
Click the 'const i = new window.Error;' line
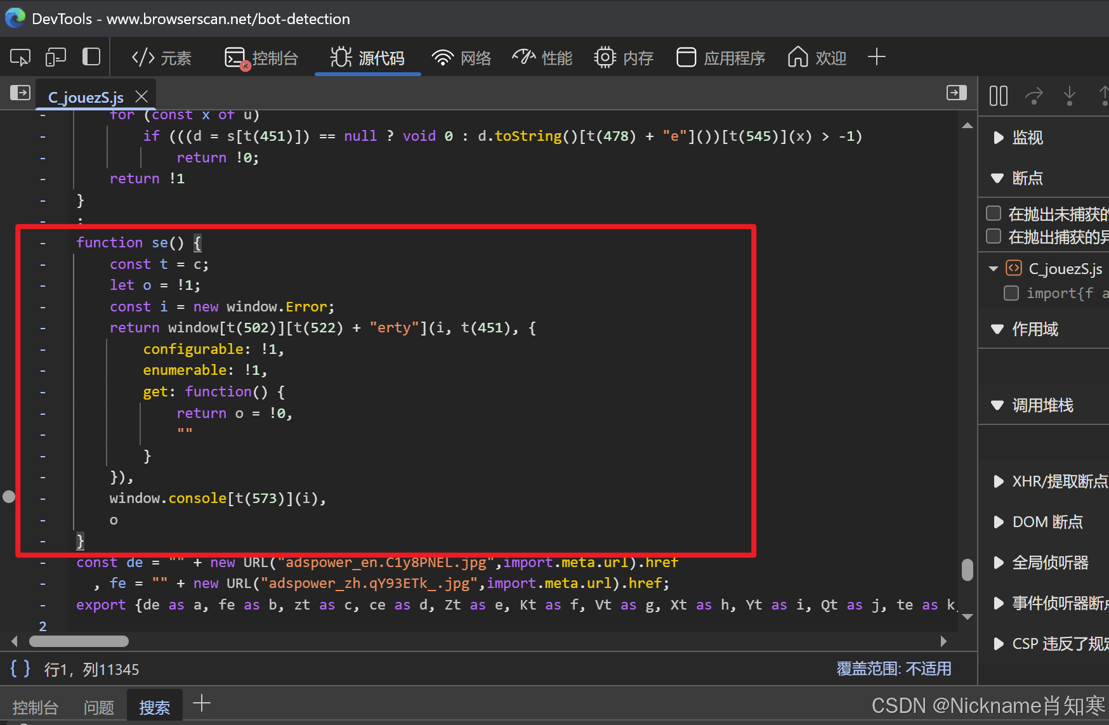(222, 307)
